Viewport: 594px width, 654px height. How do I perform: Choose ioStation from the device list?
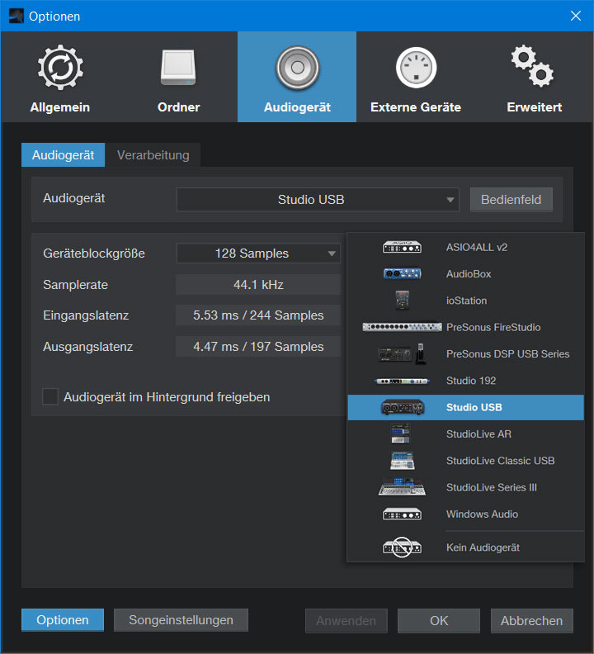pos(465,301)
